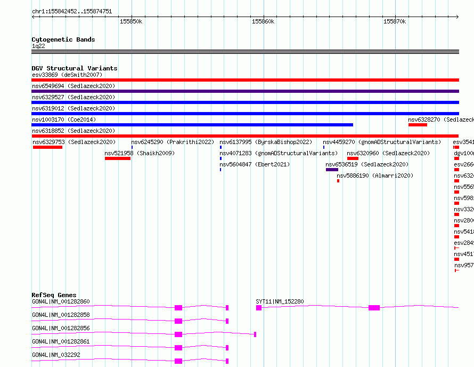Click small red mark under nsv5886190
Viewport: 474px width, 367px height.
[x=338, y=181]
